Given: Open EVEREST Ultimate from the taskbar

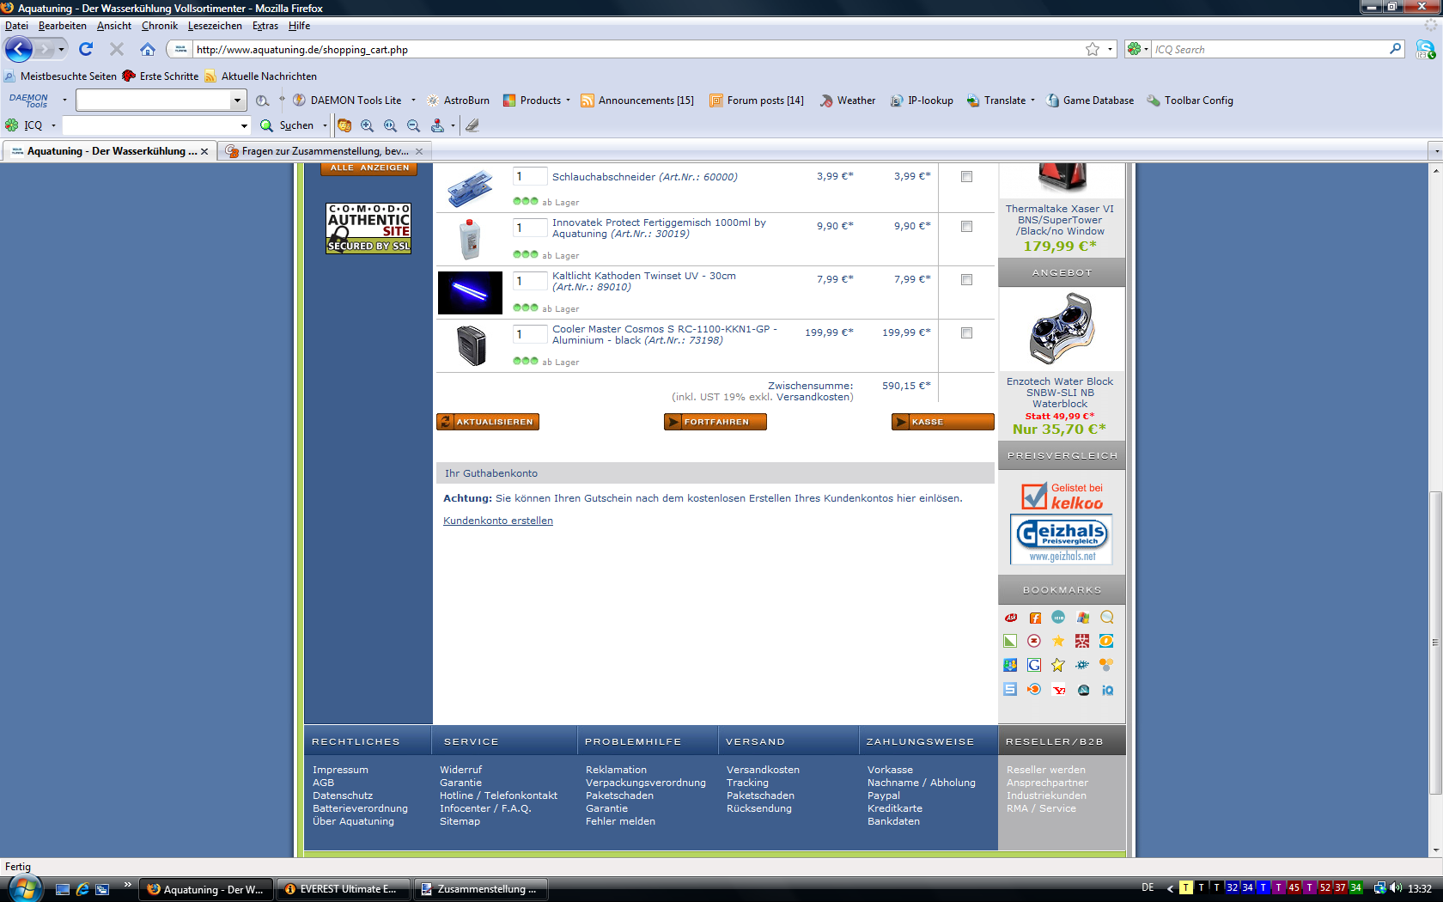Looking at the screenshot, I should tap(344, 889).
